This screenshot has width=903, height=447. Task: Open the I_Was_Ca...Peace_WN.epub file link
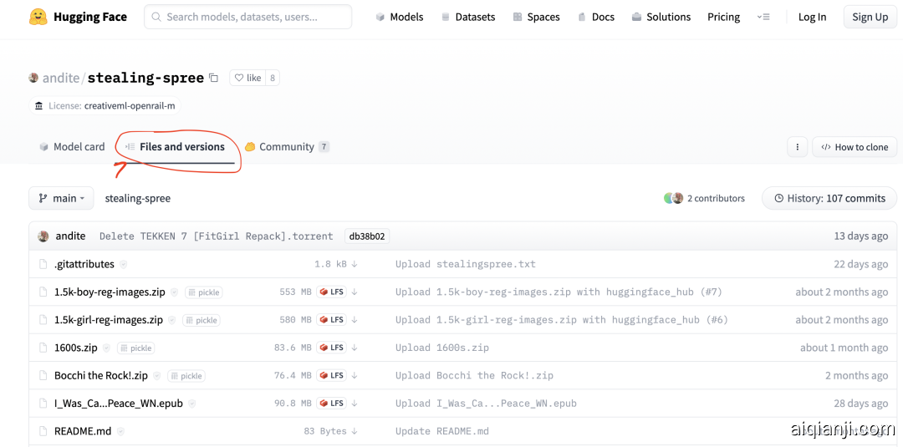coord(118,404)
